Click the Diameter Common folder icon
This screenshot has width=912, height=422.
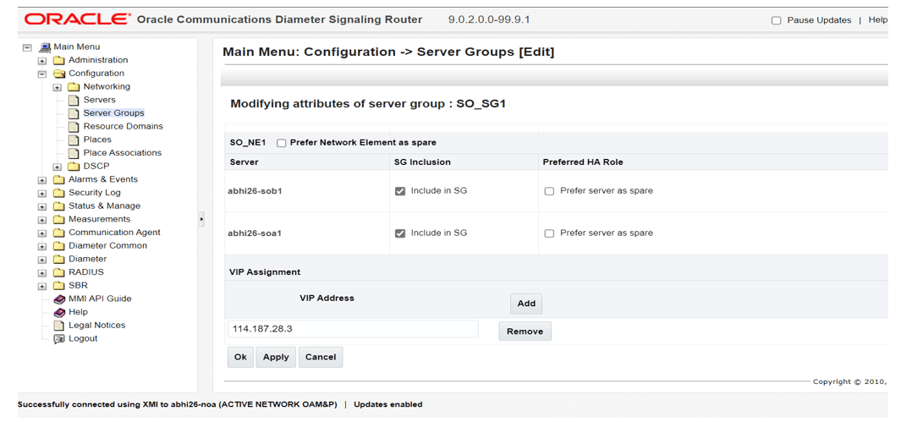point(59,246)
